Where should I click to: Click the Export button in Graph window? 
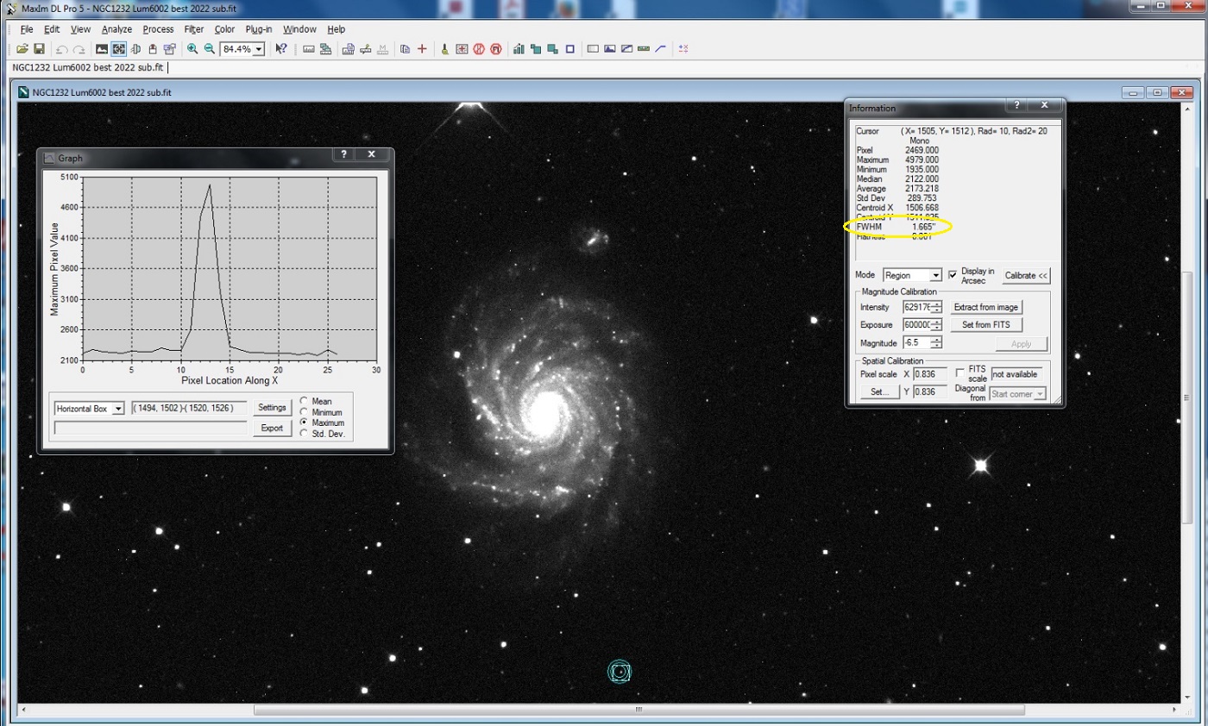272,428
